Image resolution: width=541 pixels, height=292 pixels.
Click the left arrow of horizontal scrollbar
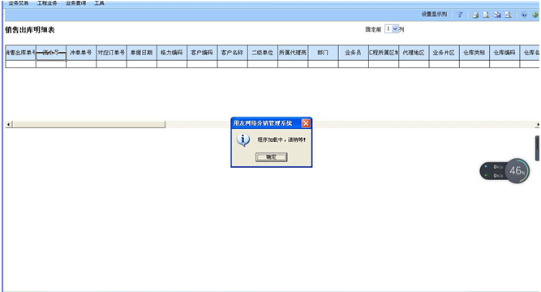pos(9,124)
